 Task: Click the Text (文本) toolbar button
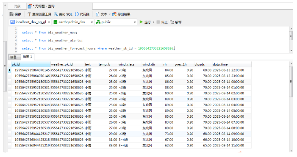102,14
